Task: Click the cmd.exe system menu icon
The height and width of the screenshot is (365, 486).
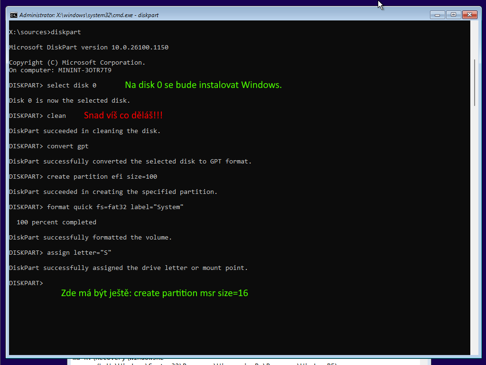Action: (x=14, y=15)
